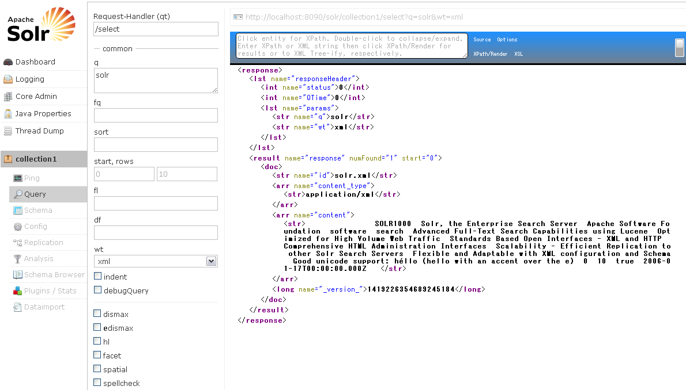The image size is (686, 390).
Task: Open Core Admin page
Action: click(x=36, y=97)
